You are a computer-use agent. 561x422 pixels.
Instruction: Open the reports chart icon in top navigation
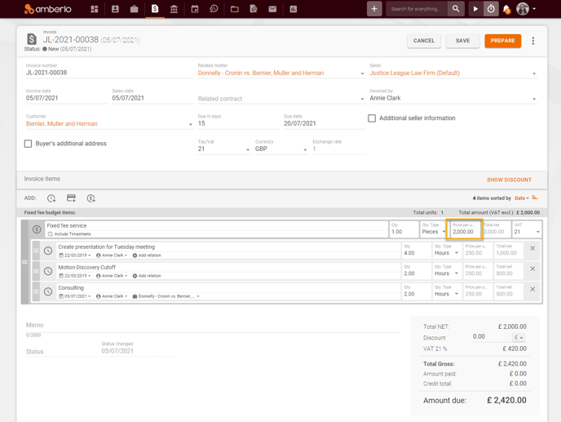pyautogui.click(x=294, y=9)
